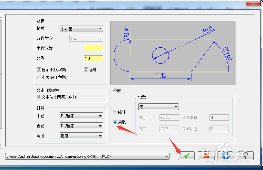Viewport: 263px width, 170px height.
Task: Click the dimension preview image
Action: [173, 53]
